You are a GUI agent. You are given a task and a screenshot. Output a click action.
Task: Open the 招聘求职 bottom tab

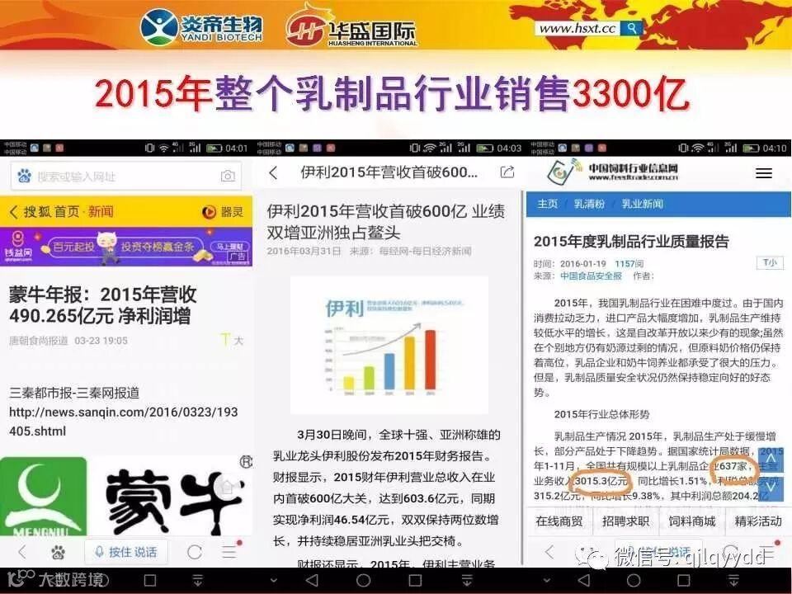625,521
